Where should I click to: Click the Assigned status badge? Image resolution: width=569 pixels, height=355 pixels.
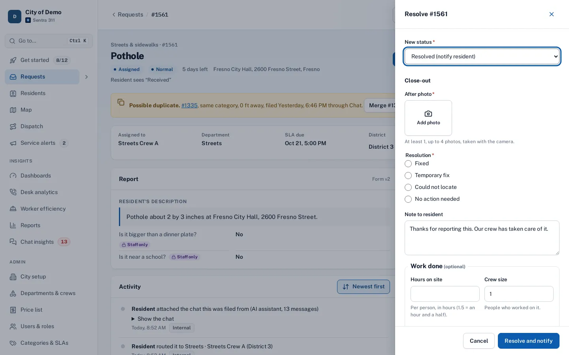(x=126, y=69)
